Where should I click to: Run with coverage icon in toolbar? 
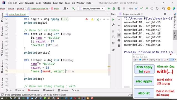119,9
